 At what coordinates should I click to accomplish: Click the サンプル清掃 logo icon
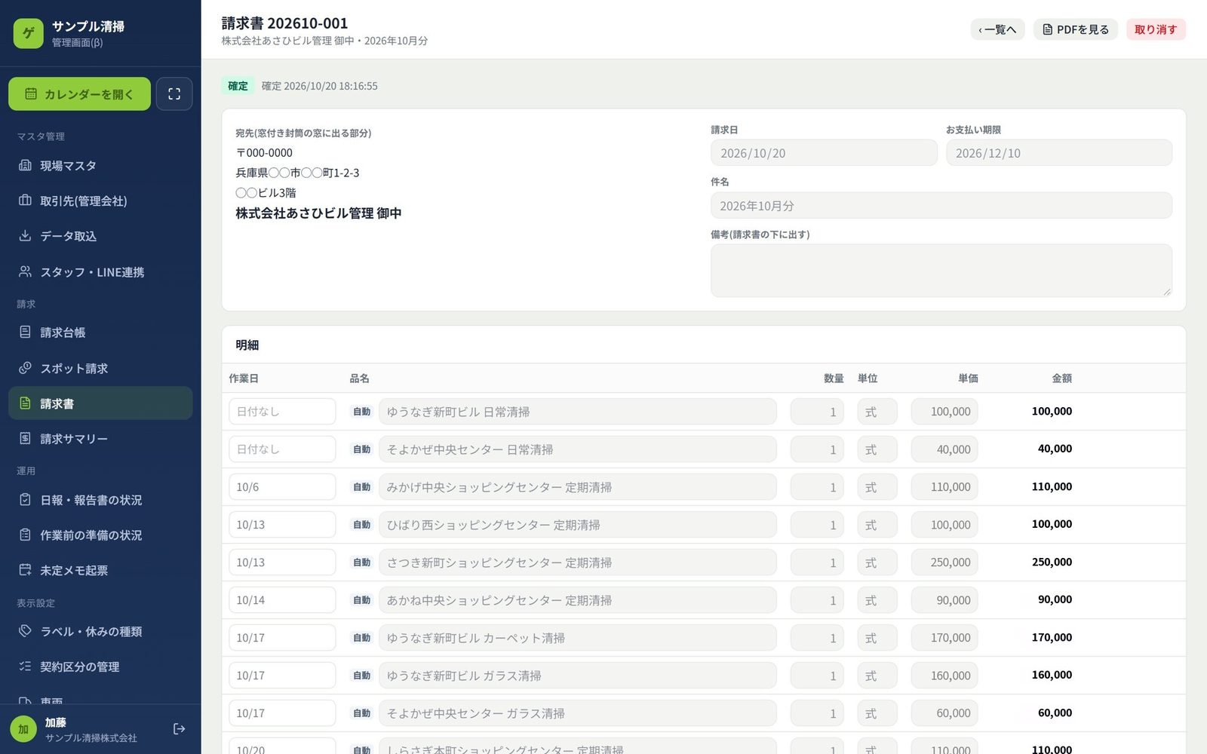click(x=29, y=33)
